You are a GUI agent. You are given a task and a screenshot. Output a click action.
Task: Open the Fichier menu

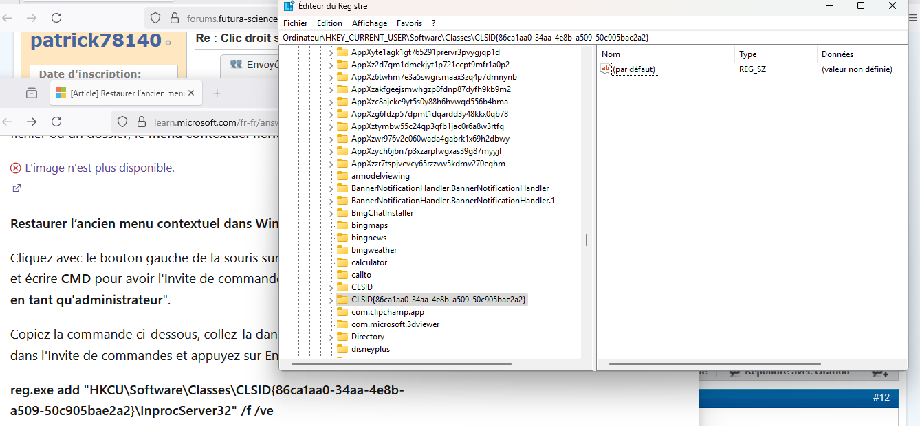click(x=296, y=23)
